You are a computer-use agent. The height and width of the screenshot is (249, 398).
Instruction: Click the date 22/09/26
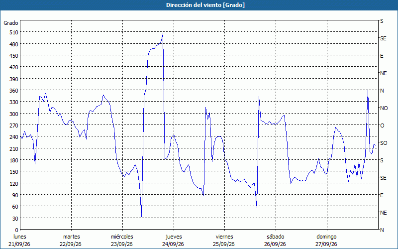tap(71, 244)
